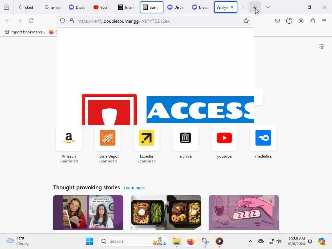Open Firefox View recent browsing icon
The height and width of the screenshot is (249, 332).
pos(6,7)
